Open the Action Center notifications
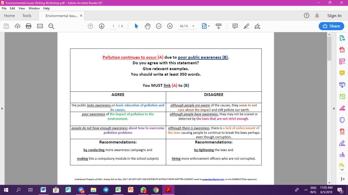The height and width of the screenshot is (195, 348). coord(340,190)
